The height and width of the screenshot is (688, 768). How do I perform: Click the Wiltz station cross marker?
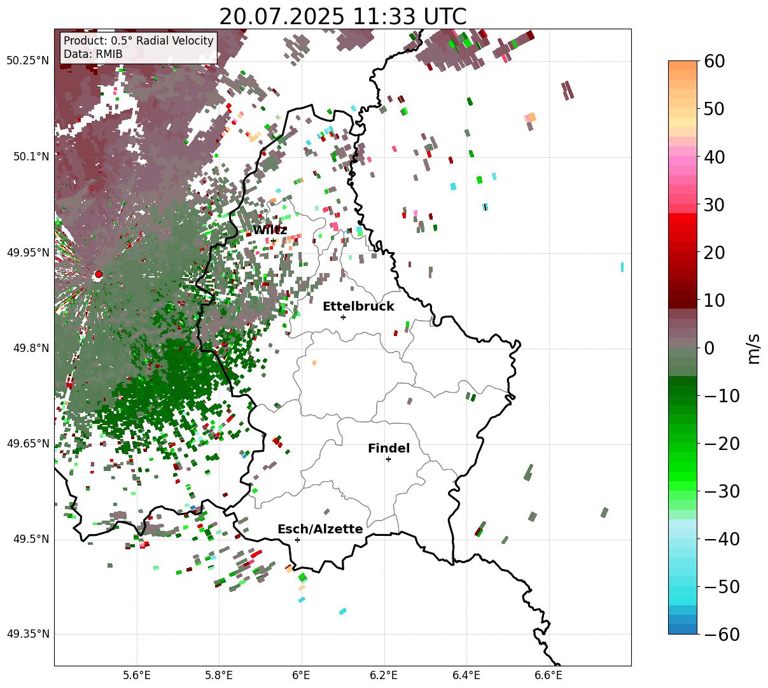[273, 241]
